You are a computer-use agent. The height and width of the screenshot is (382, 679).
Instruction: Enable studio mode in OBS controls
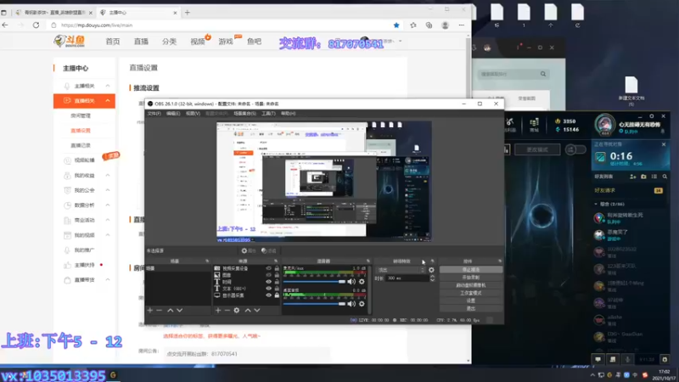pos(471,293)
